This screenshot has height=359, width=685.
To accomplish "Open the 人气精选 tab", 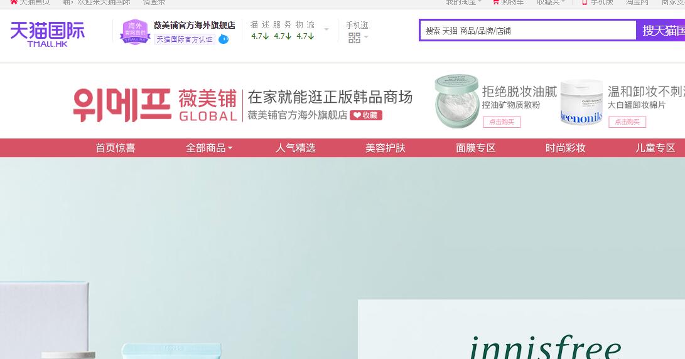I will click(295, 148).
